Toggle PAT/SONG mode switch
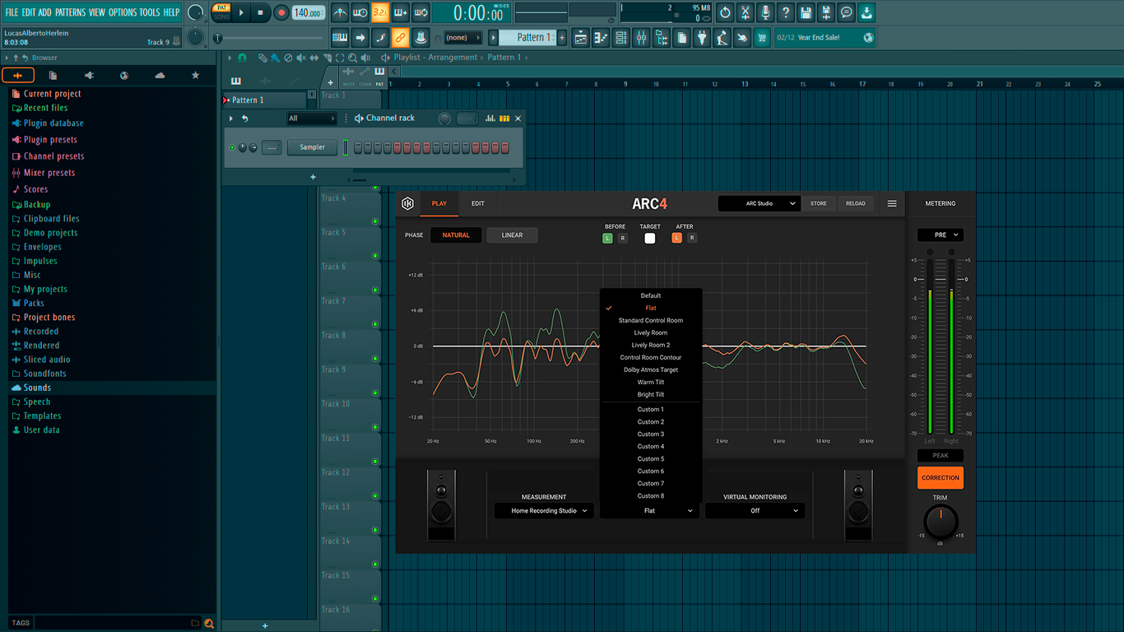Image resolution: width=1124 pixels, height=632 pixels. click(x=221, y=12)
